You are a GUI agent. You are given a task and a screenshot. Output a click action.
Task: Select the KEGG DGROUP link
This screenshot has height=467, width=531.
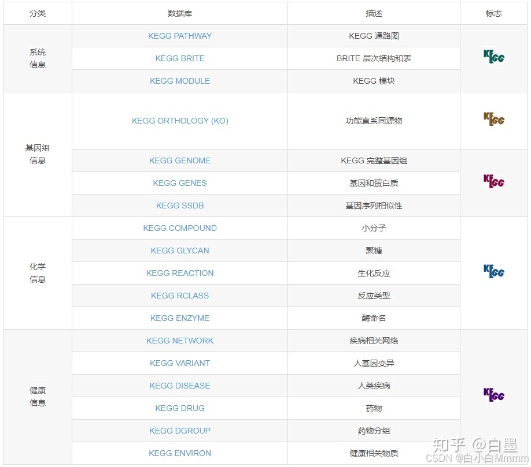[180, 431]
